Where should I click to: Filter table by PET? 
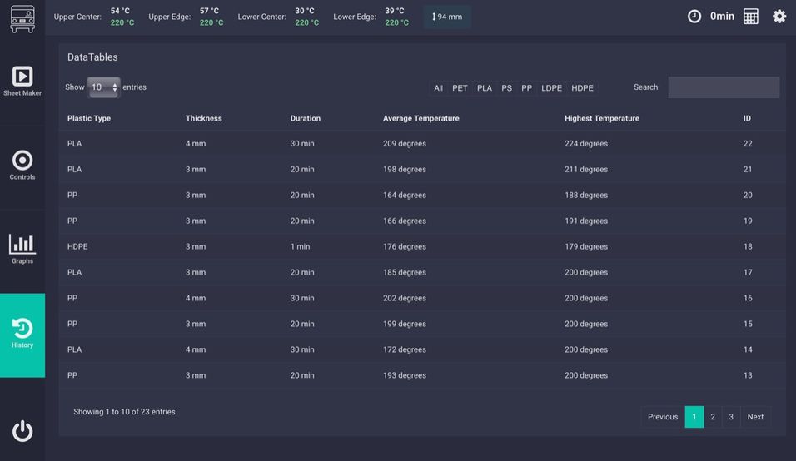460,88
